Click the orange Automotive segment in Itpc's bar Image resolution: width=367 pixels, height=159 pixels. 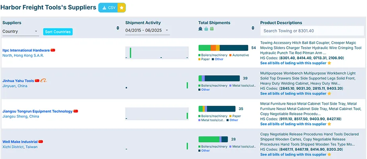(213, 48)
